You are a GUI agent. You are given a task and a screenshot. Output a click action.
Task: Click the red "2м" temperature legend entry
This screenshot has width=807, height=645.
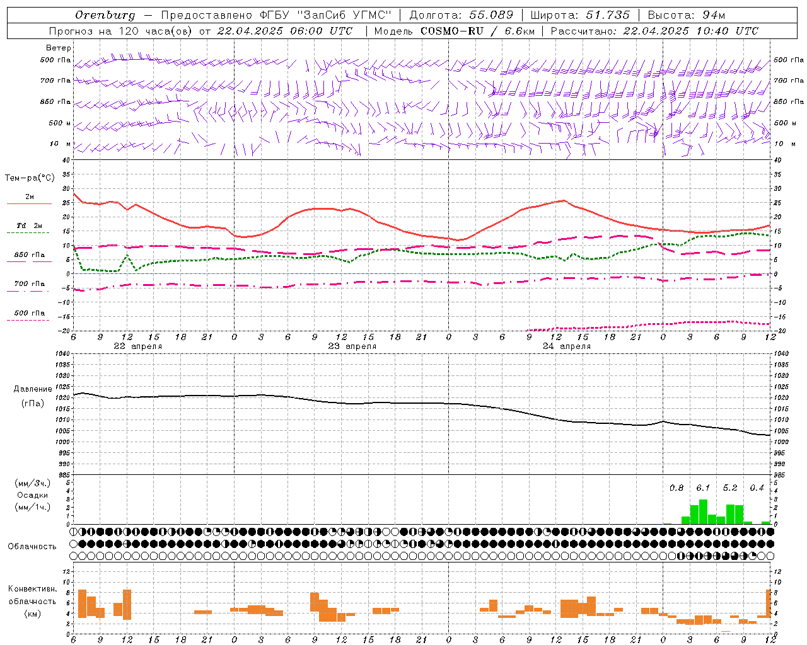pyautogui.click(x=29, y=198)
